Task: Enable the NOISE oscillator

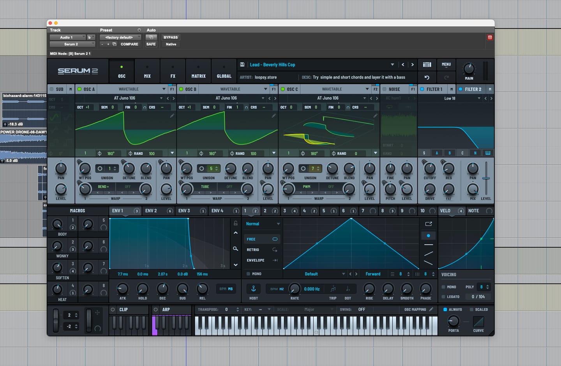Action: (385, 89)
